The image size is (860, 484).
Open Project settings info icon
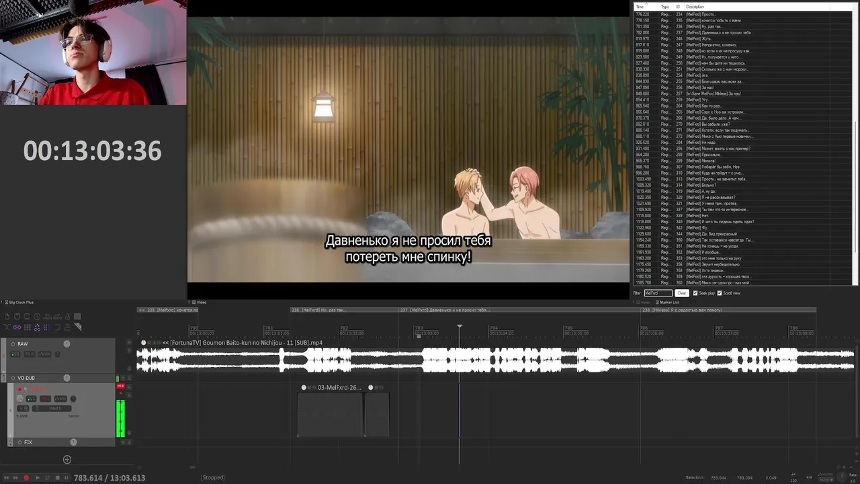(37, 317)
